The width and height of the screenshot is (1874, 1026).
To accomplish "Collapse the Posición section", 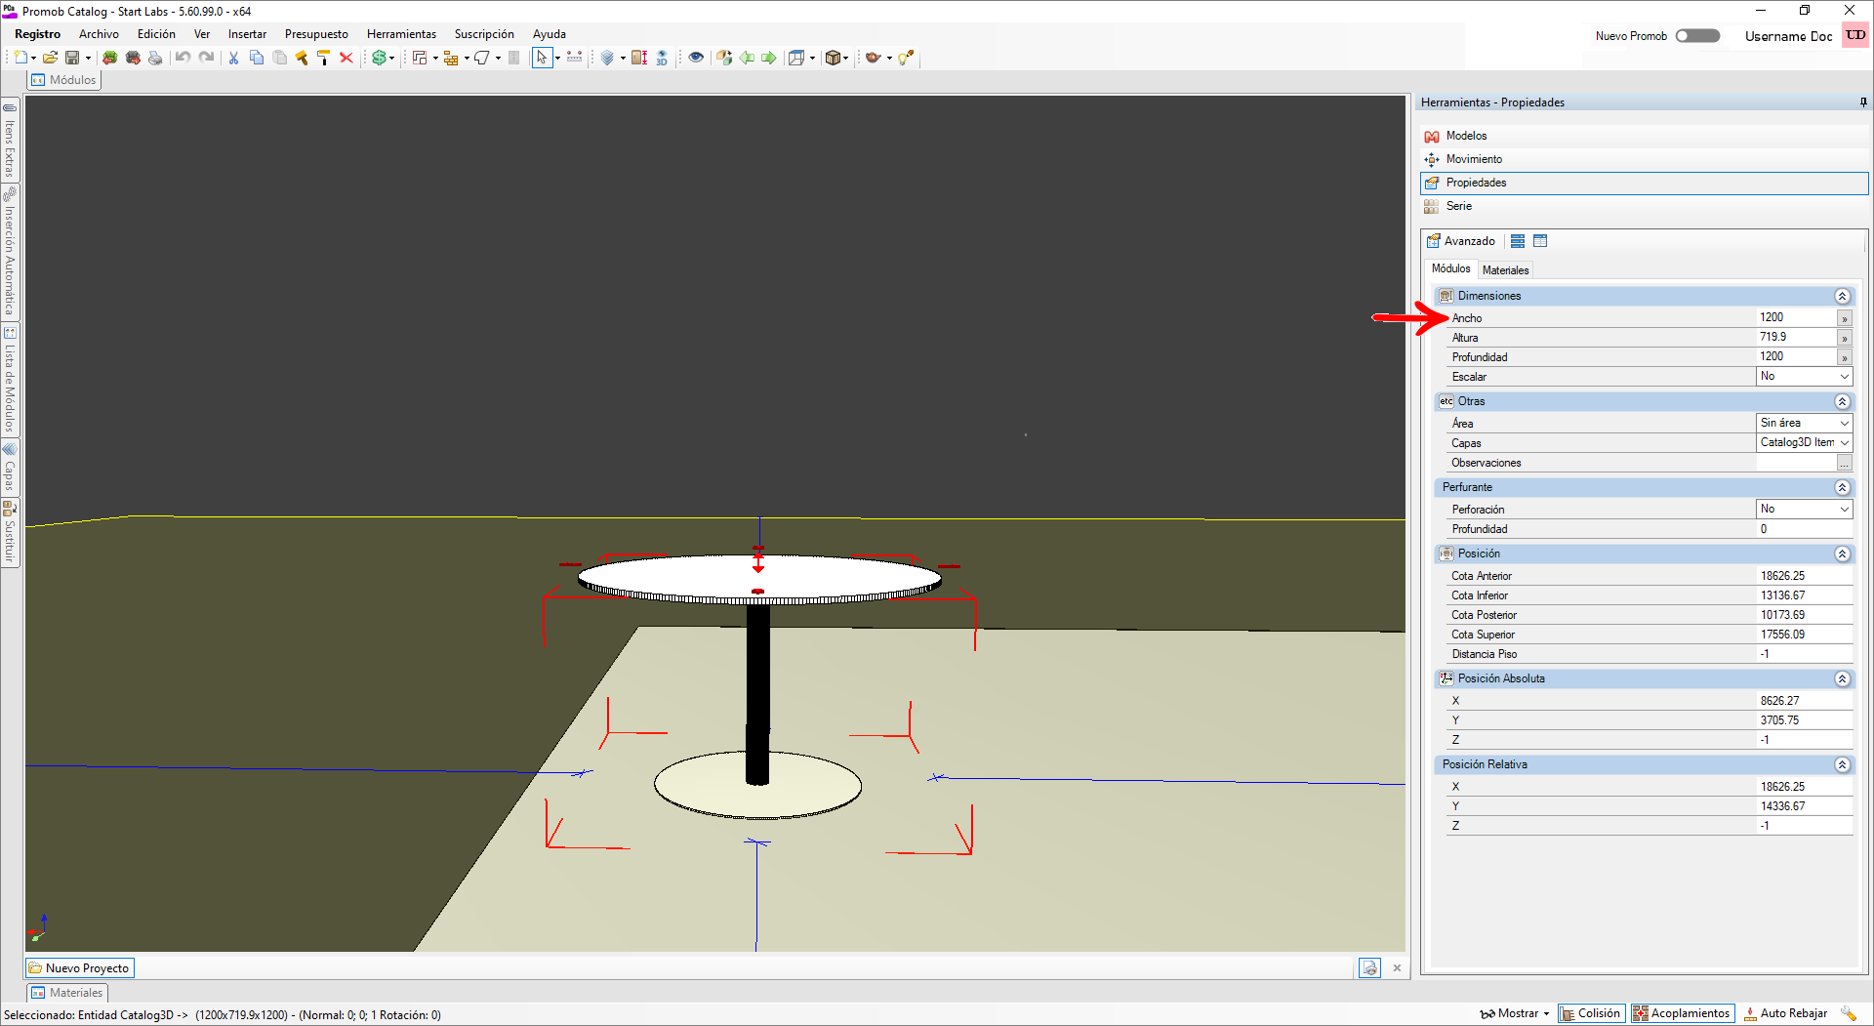I will [x=1842, y=554].
